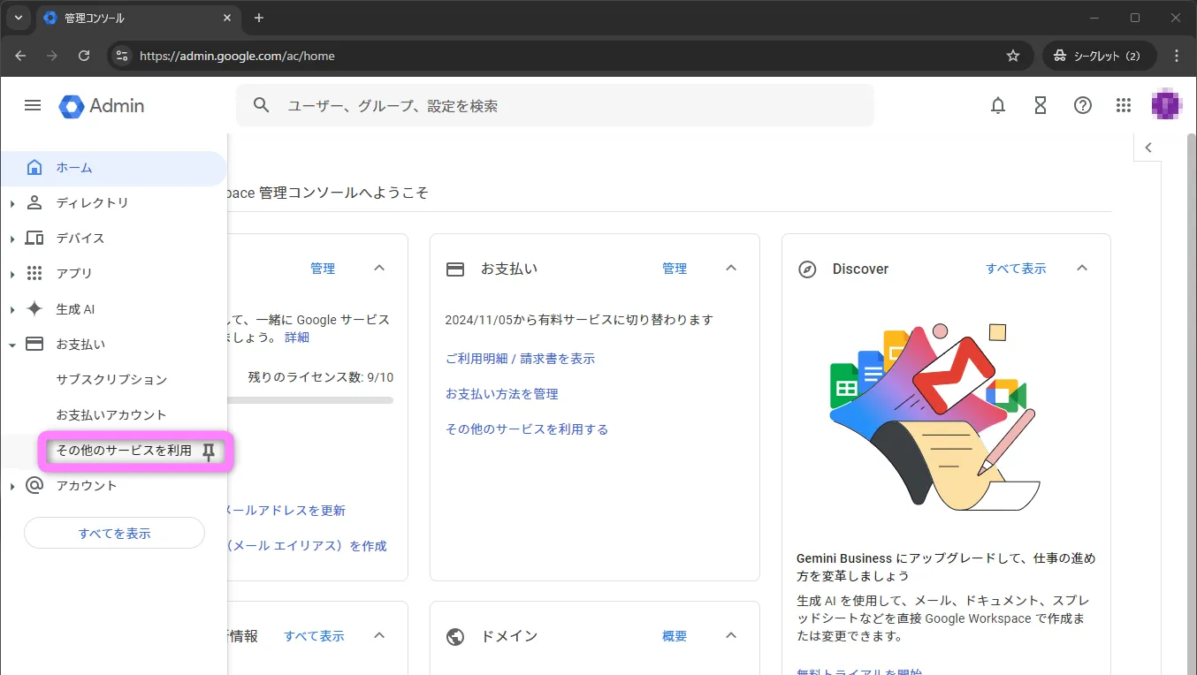Click 概要 on the ドメイン card
The width and height of the screenshot is (1197, 675).
coord(675,636)
